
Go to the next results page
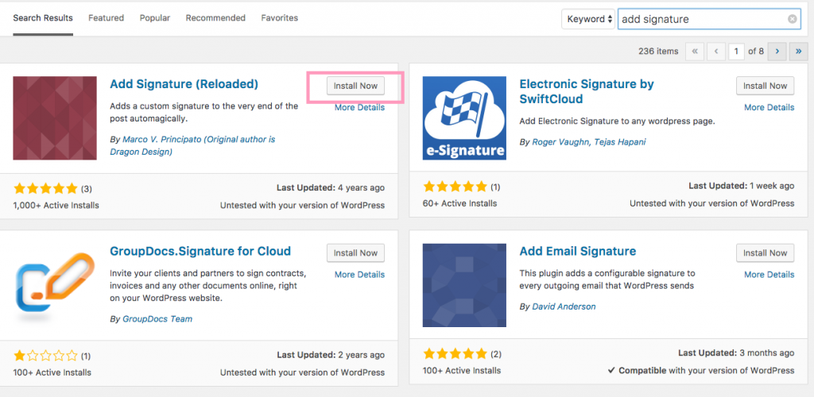click(777, 51)
